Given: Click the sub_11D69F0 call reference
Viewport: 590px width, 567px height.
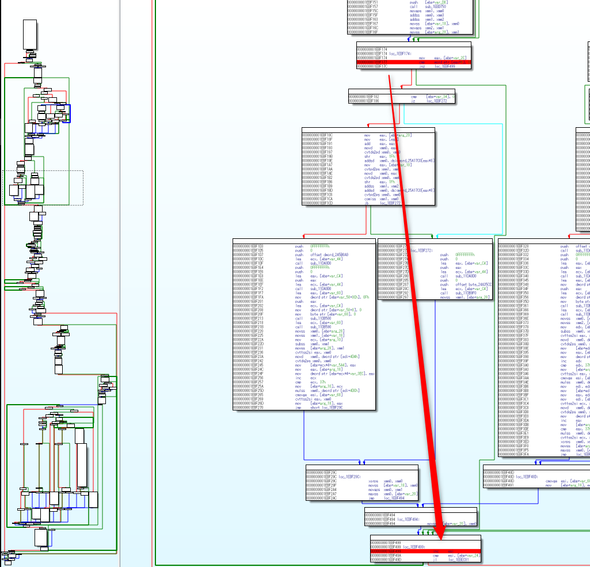Looking at the screenshot, I should pyautogui.click(x=465, y=293).
